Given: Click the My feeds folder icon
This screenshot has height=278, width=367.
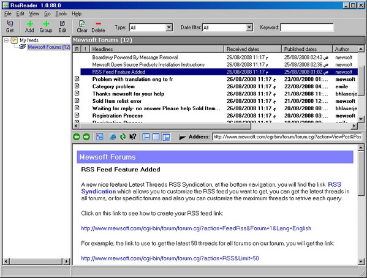Looking at the screenshot, I should pyautogui.click(x=14, y=40).
